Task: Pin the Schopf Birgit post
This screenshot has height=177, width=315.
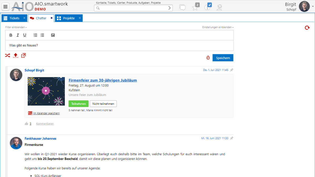Action: tap(232, 70)
